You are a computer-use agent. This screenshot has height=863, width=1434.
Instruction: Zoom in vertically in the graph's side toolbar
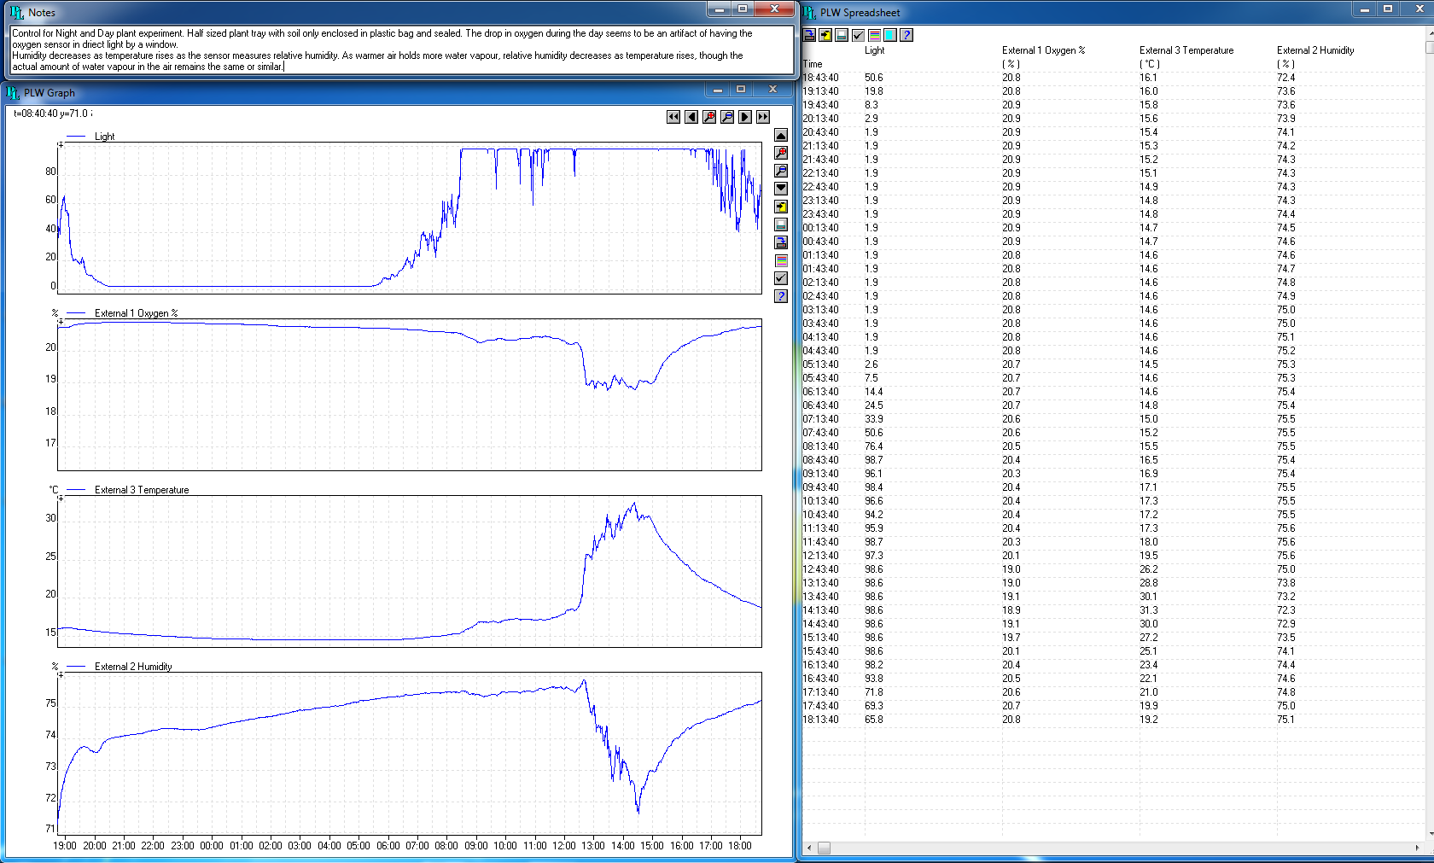pyautogui.click(x=781, y=153)
